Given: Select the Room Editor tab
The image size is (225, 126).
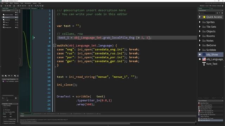Looking at the screenshot, I should click(x=8, y=8).
